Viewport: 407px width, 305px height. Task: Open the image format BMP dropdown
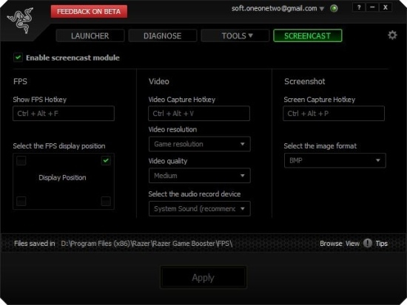[334, 160]
